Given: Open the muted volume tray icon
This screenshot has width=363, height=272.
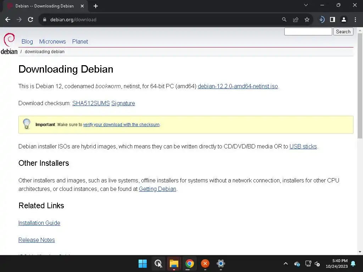Looking at the screenshot, I should click(317, 263).
